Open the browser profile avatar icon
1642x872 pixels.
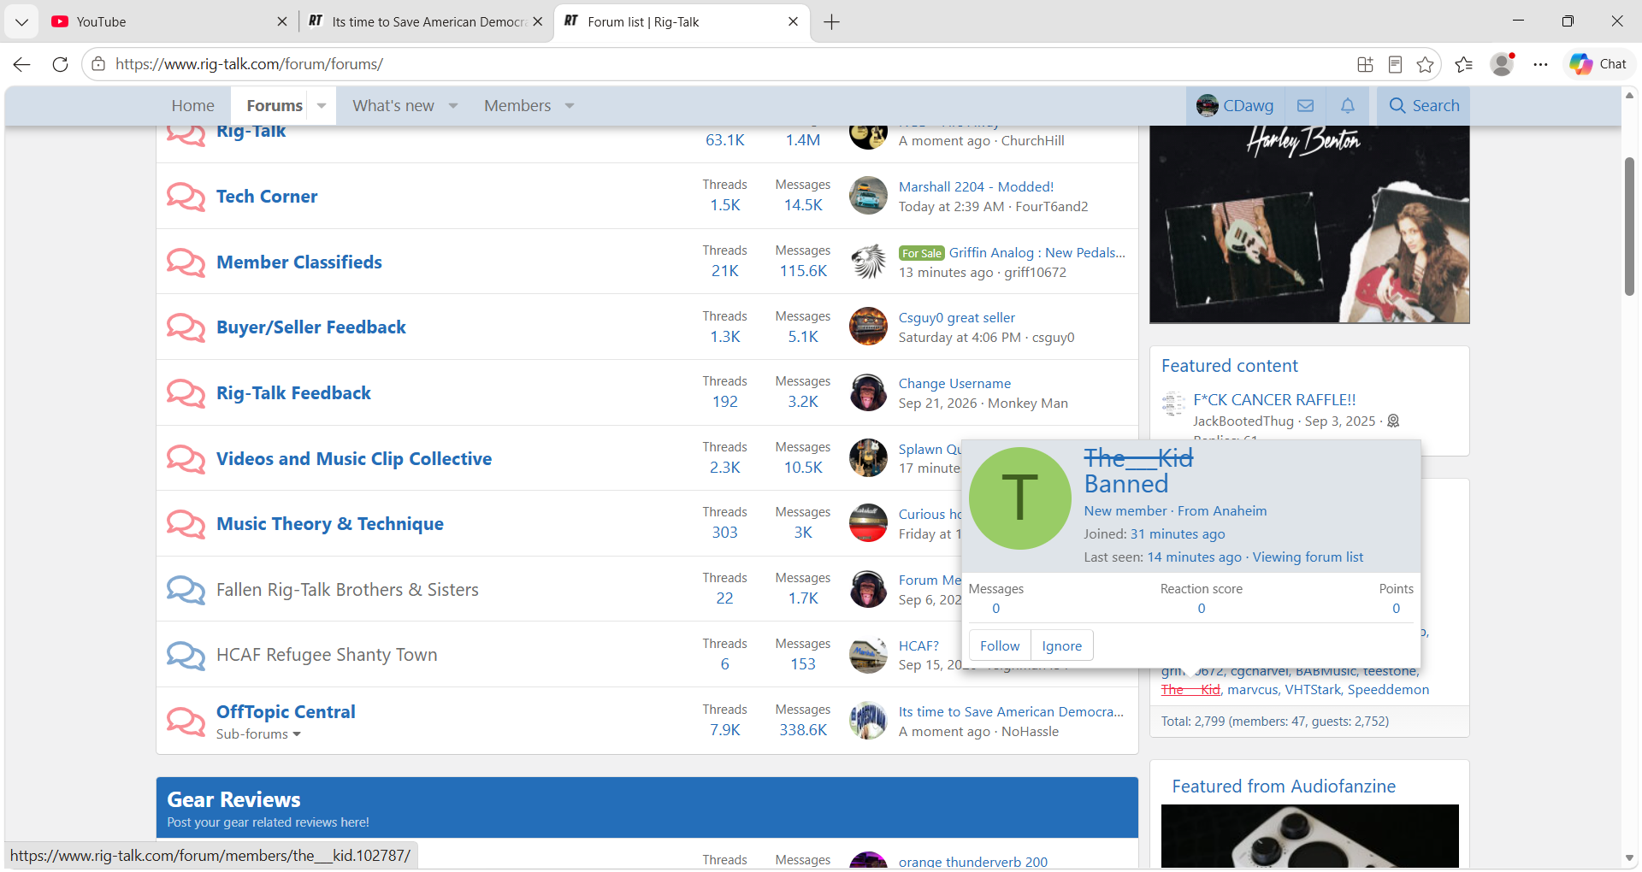(1503, 64)
